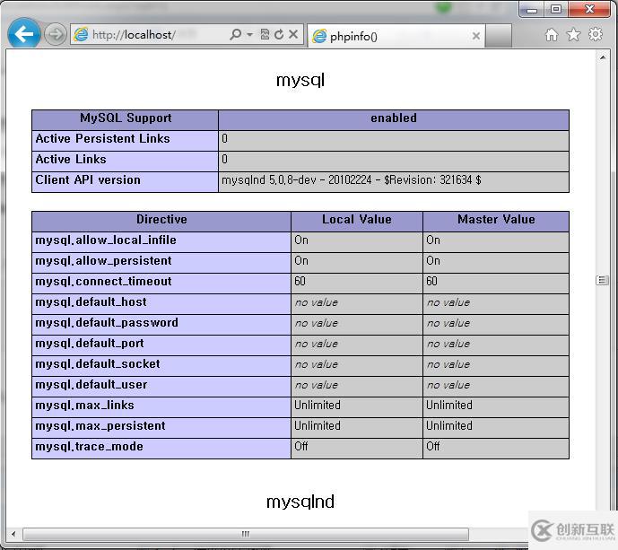Go to the Home page icon
The image size is (618, 550).
[x=552, y=35]
